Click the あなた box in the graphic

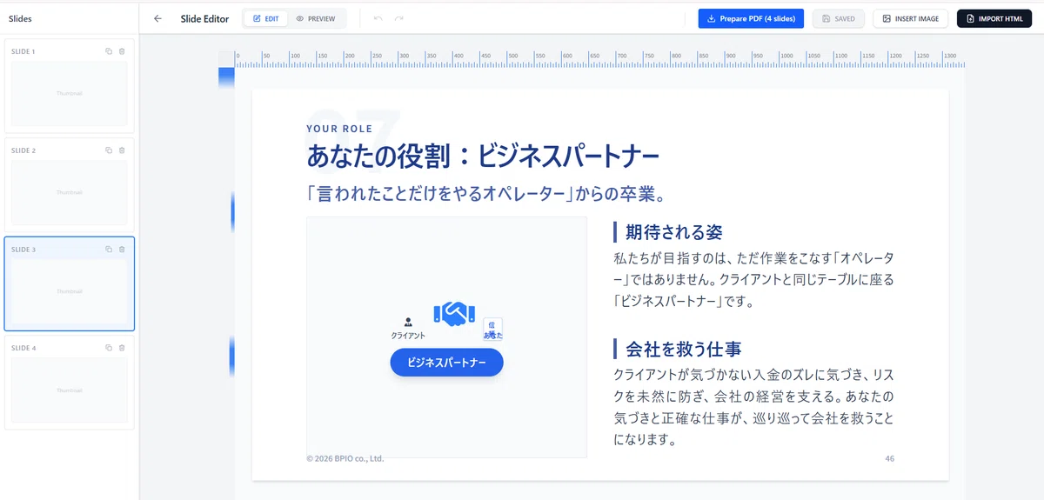pyautogui.click(x=492, y=330)
